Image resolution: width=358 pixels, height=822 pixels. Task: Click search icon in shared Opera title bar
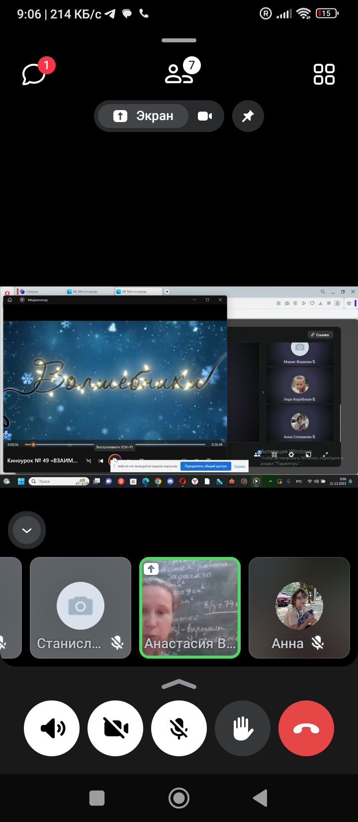323,291
